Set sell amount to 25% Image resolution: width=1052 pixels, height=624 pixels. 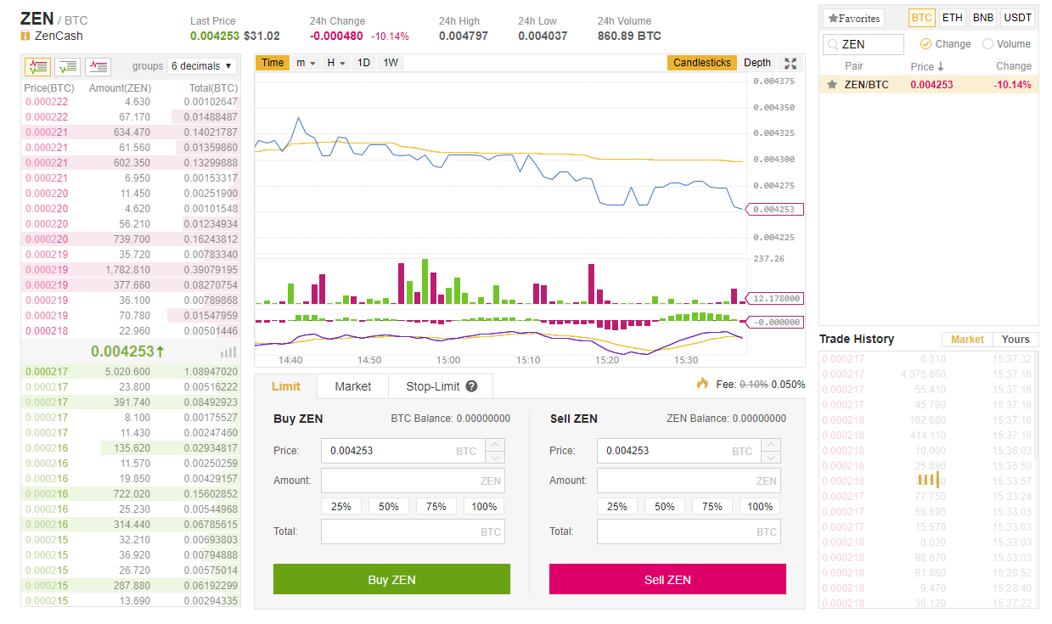point(617,506)
